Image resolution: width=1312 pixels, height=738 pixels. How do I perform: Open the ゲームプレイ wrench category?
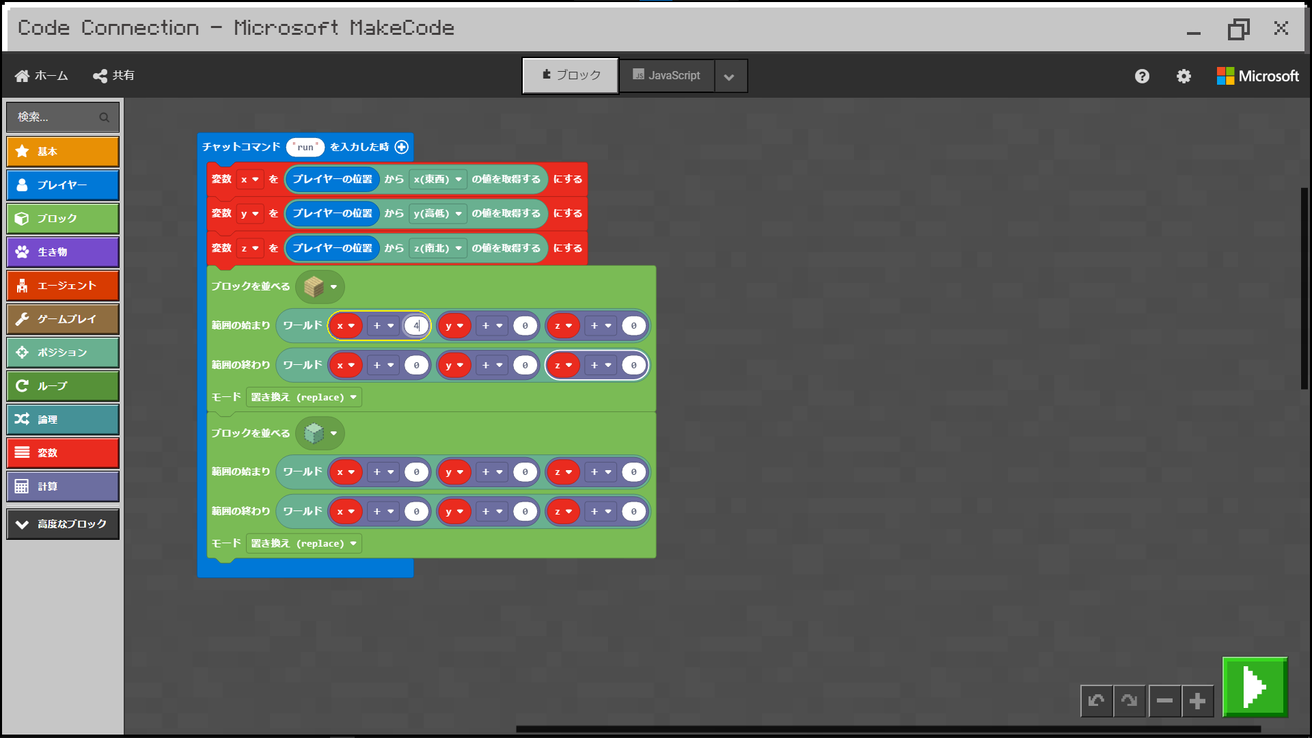(63, 319)
